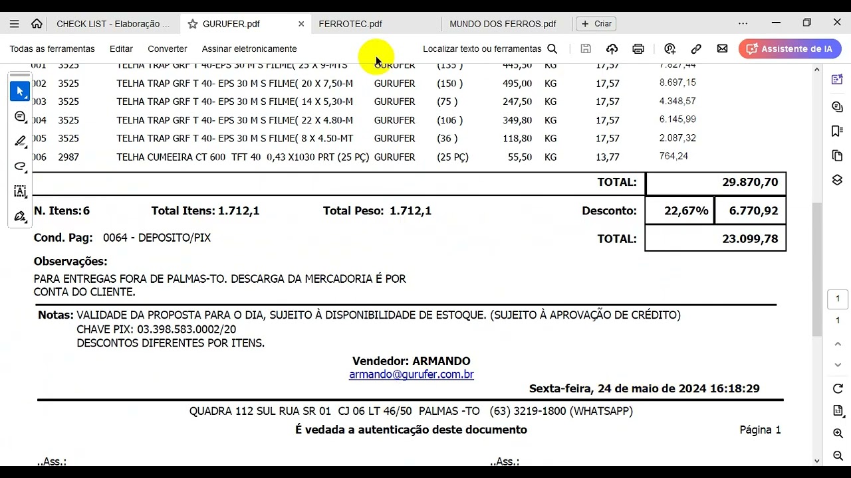Click the Criar button
The width and height of the screenshot is (851, 478).
[x=596, y=23]
